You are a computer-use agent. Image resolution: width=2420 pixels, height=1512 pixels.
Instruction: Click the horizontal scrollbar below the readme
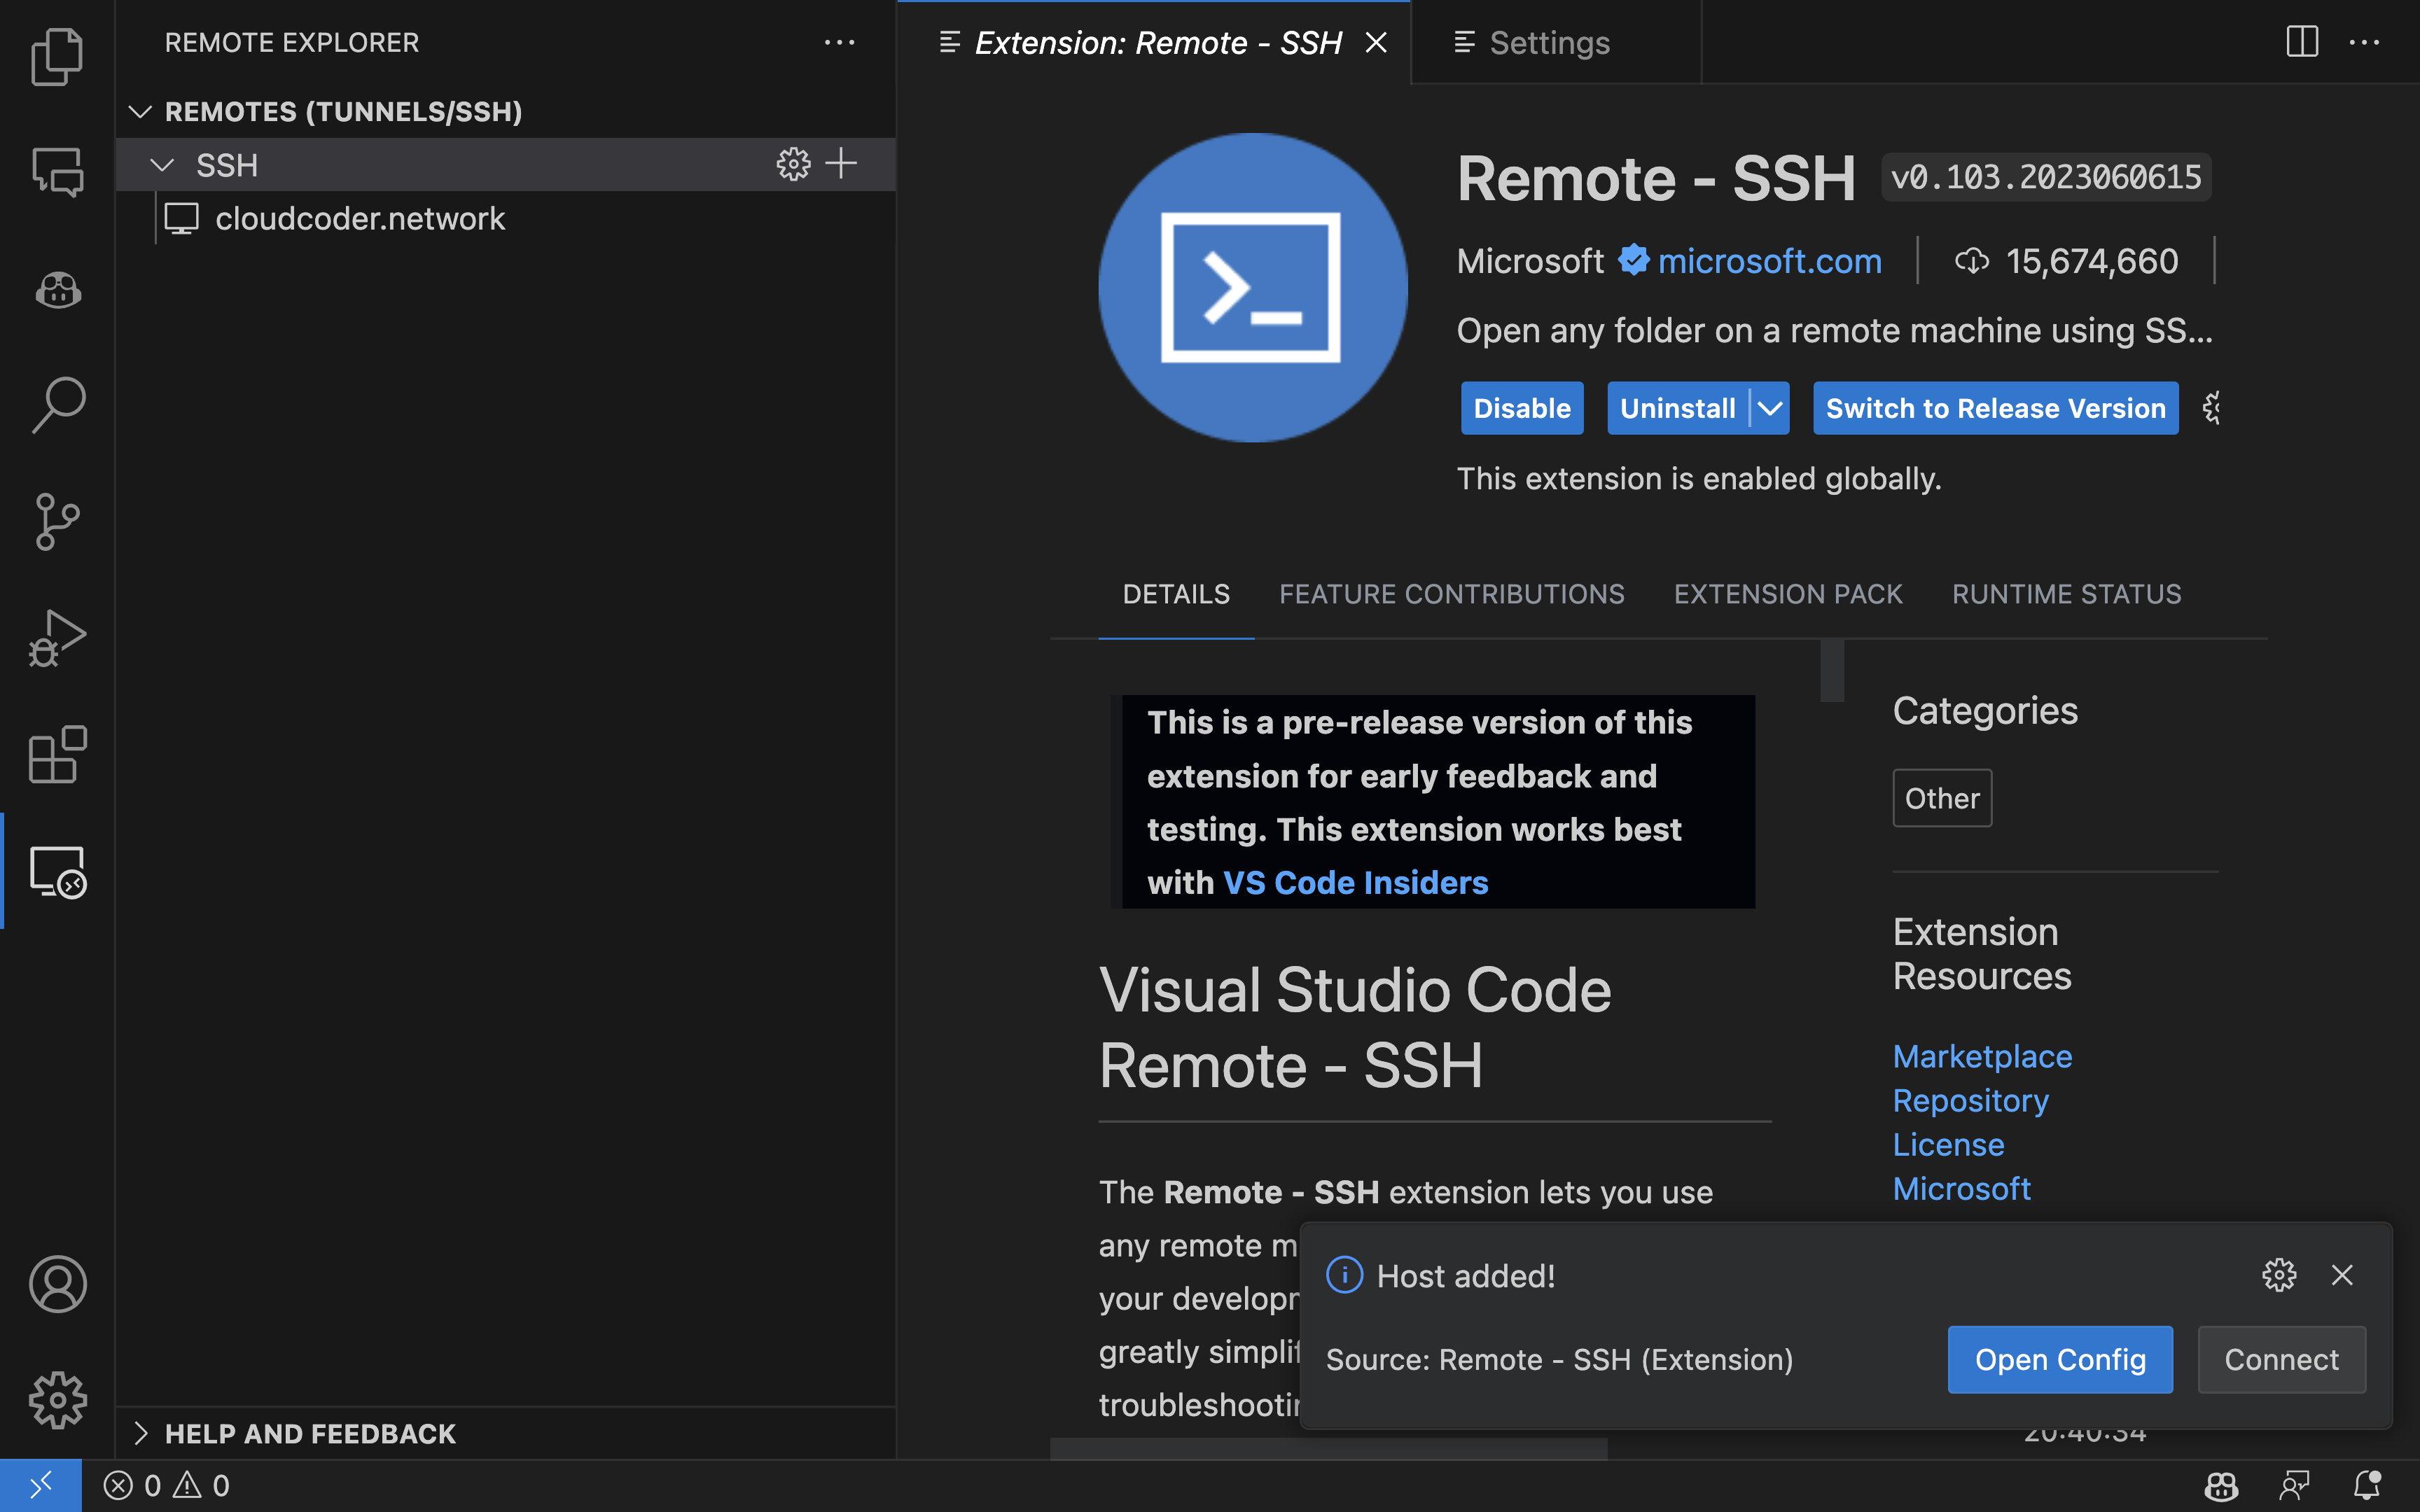1329,1449
